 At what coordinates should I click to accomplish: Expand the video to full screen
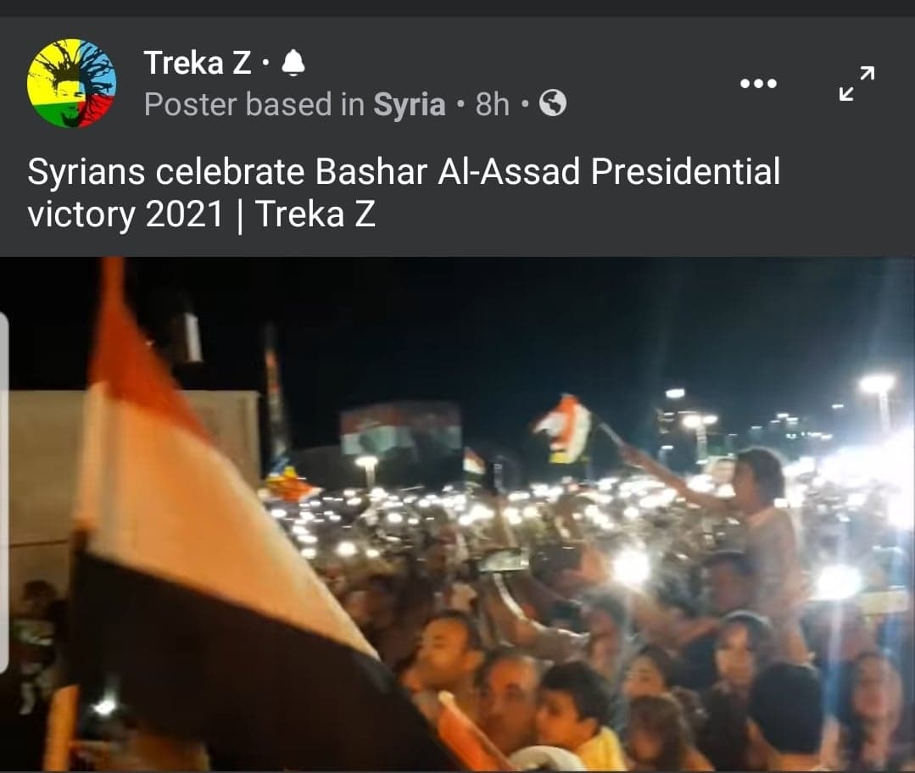click(856, 83)
